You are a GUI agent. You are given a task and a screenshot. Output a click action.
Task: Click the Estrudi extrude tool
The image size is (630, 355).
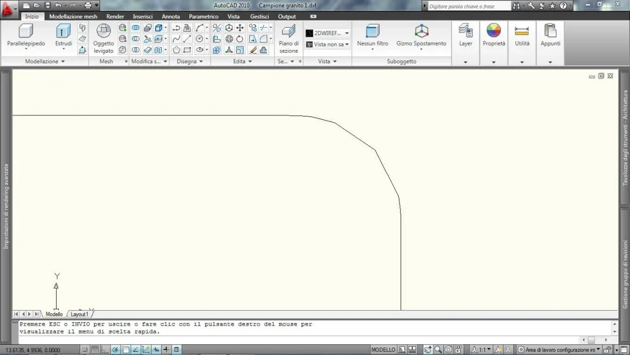pos(63,35)
